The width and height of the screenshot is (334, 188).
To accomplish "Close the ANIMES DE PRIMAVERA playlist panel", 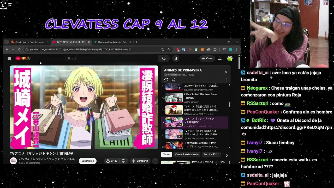I will pos(226,72).
